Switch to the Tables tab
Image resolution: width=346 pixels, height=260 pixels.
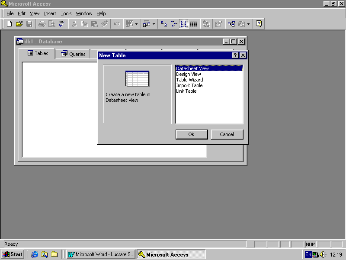click(x=37, y=53)
